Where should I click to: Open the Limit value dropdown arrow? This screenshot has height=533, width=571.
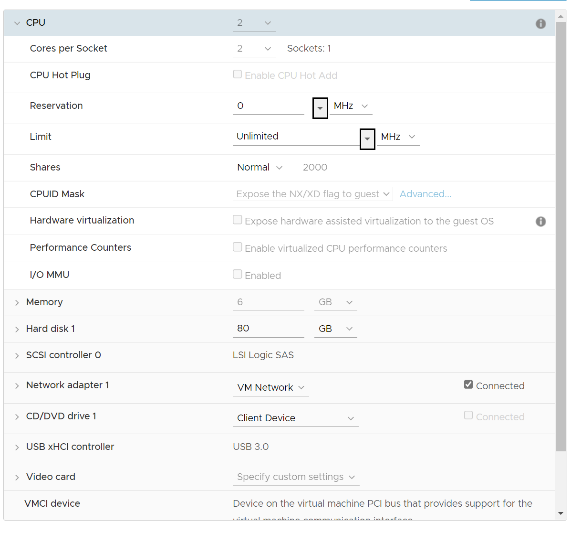click(367, 139)
